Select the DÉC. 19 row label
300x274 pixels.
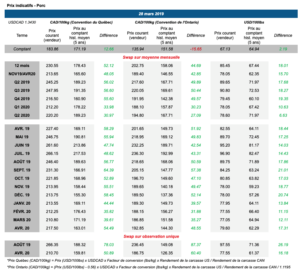(22, 195)
